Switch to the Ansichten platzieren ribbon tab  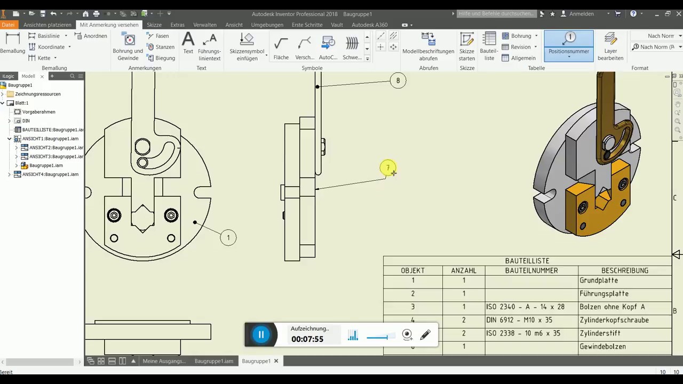[47, 25]
